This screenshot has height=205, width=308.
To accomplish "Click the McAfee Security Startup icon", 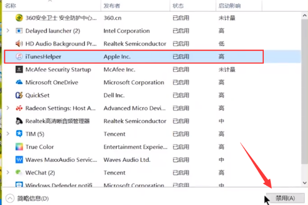I will (19, 69).
